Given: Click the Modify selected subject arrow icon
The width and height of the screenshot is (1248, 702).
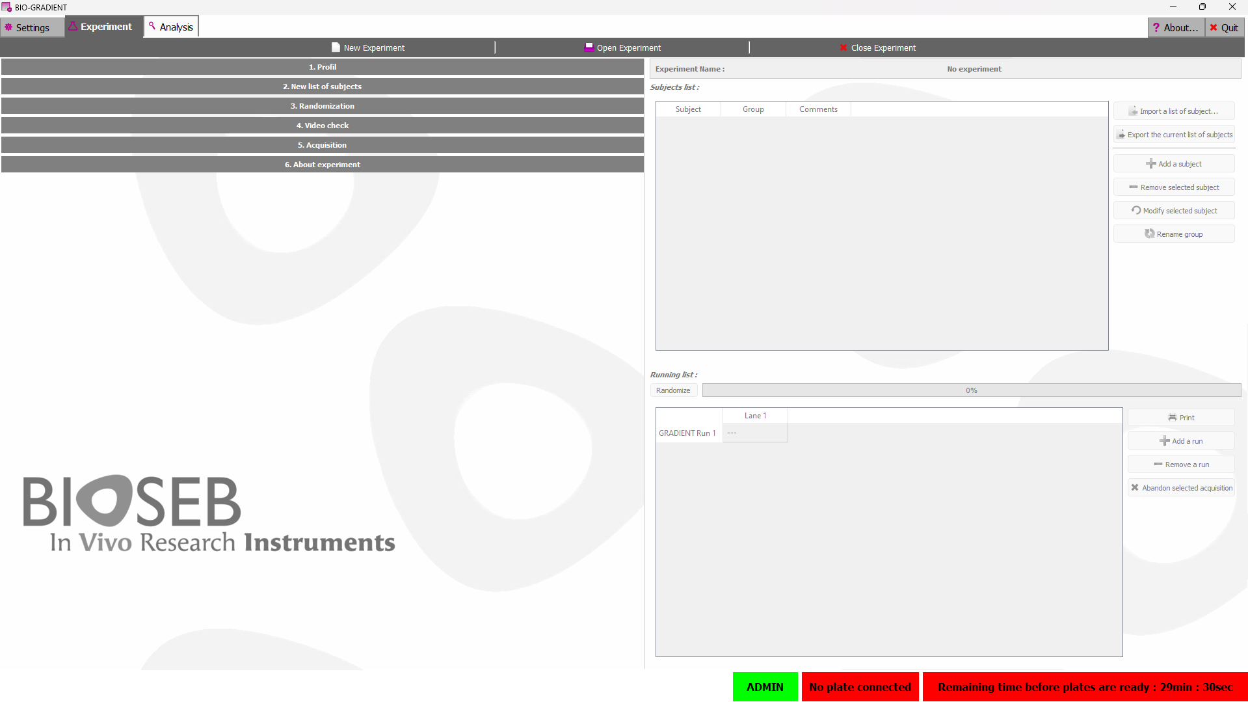Looking at the screenshot, I should pos(1135,211).
